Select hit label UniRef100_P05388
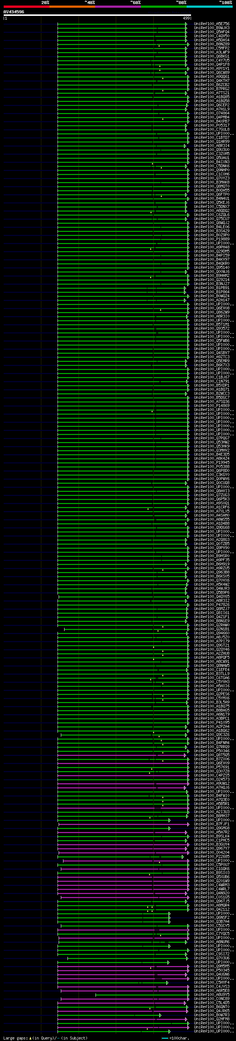This screenshot has height=1041, width=236. tap(212, 466)
